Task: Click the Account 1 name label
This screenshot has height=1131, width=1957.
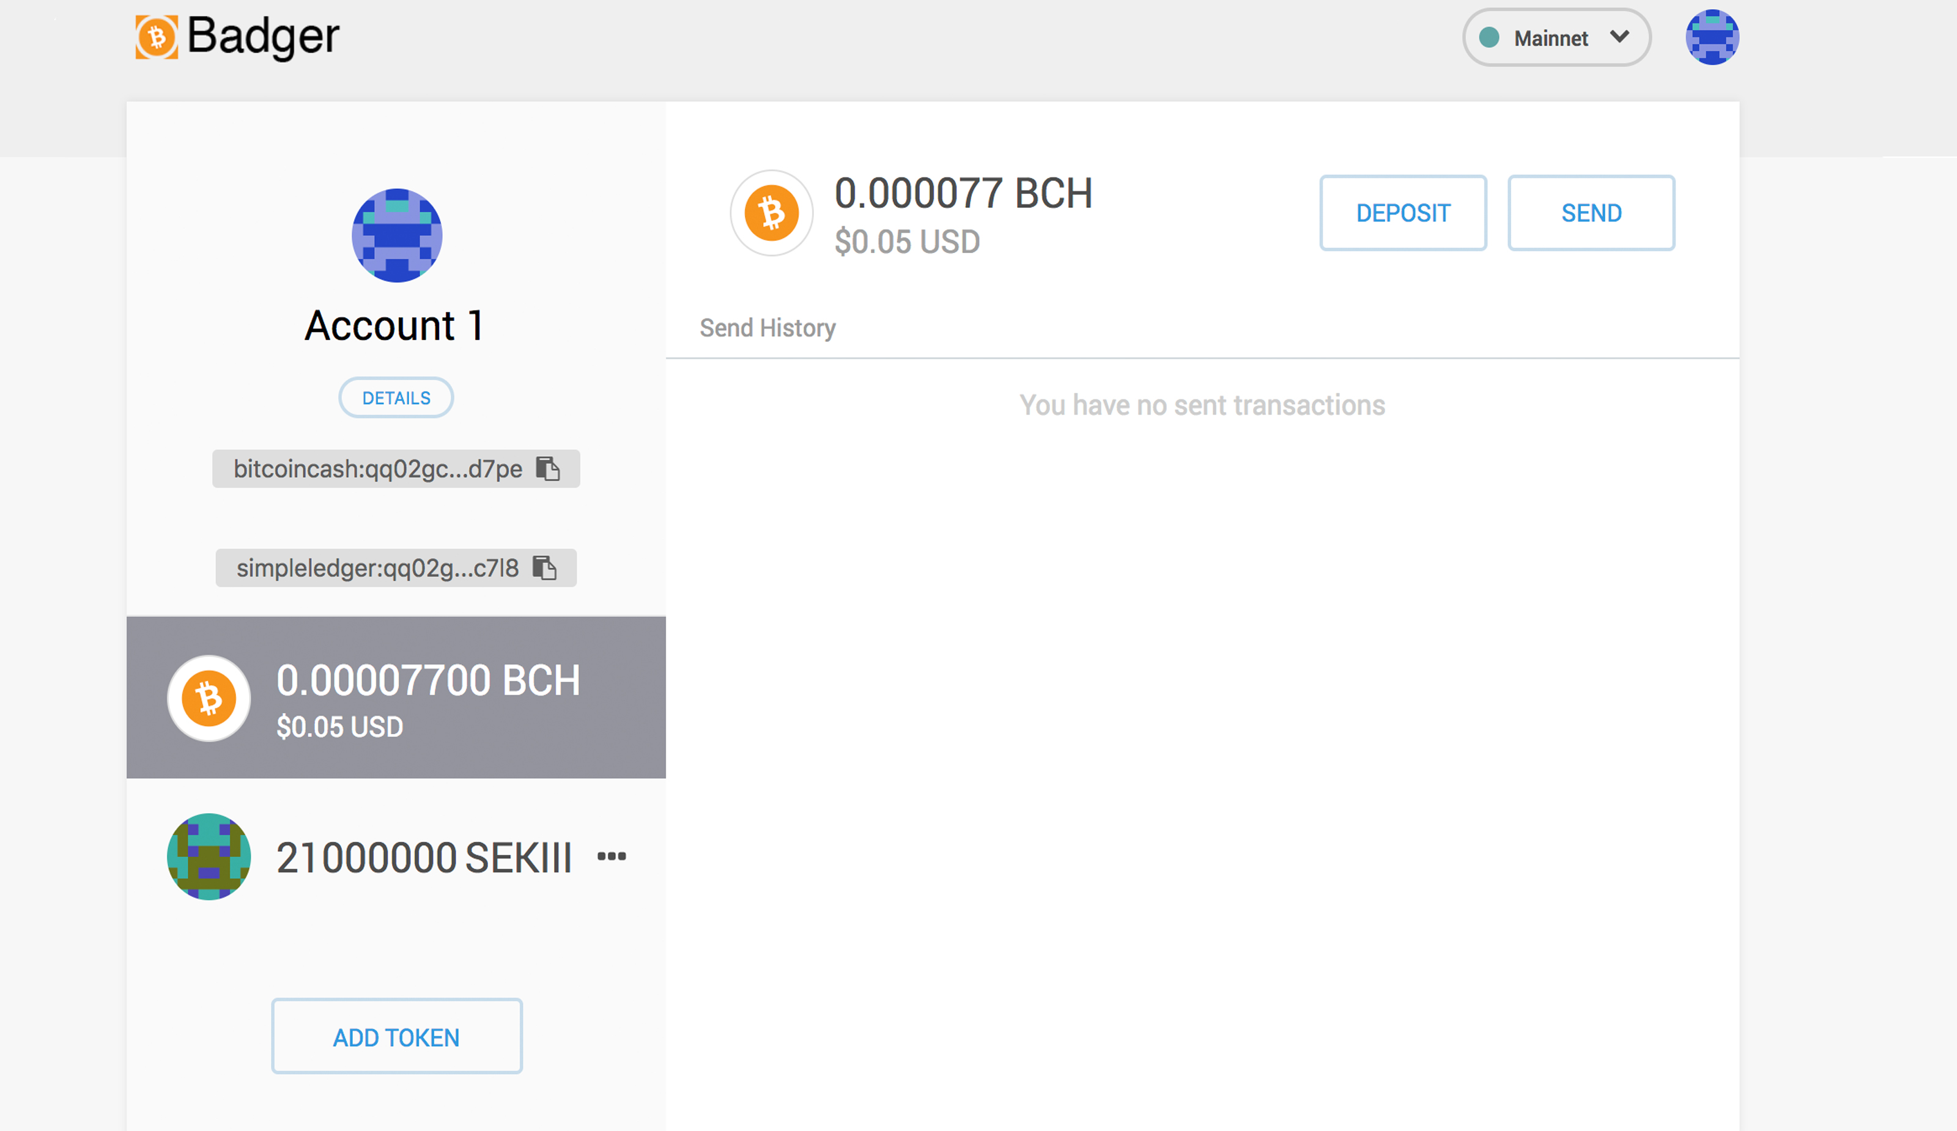Action: 394,325
